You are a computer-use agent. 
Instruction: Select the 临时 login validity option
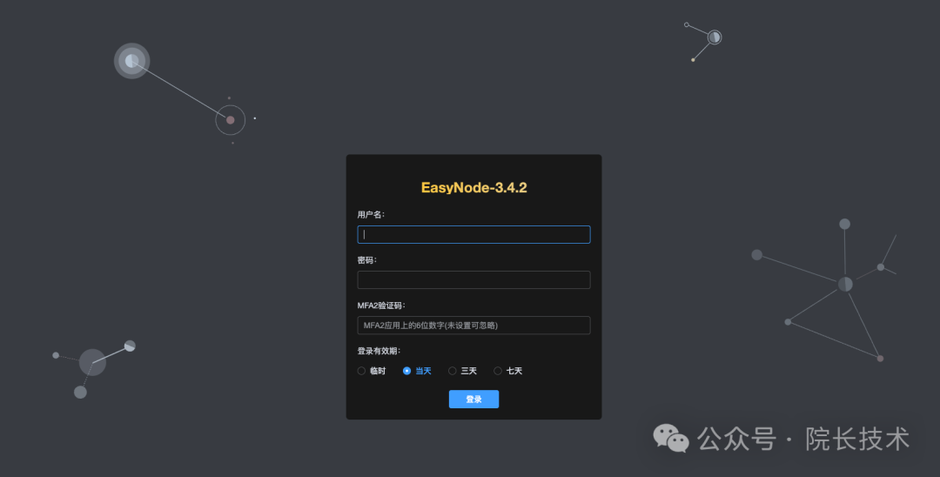coord(372,371)
